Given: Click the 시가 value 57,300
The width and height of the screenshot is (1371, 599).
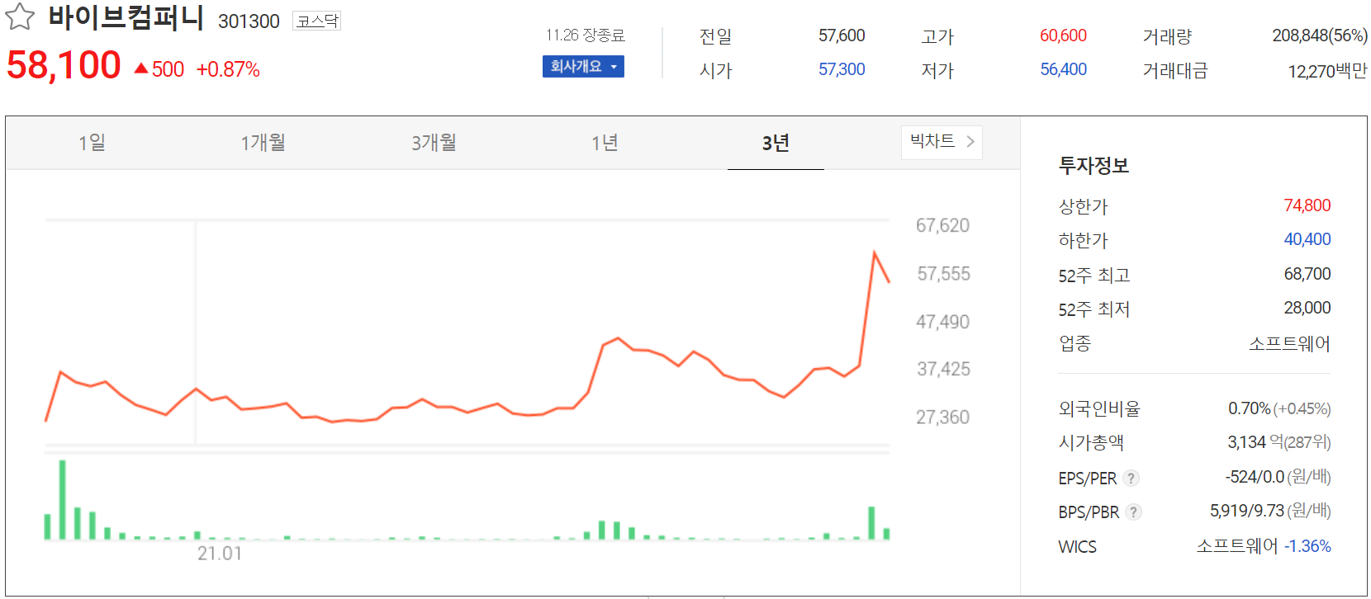Looking at the screenshot, I should click(842, 69).
